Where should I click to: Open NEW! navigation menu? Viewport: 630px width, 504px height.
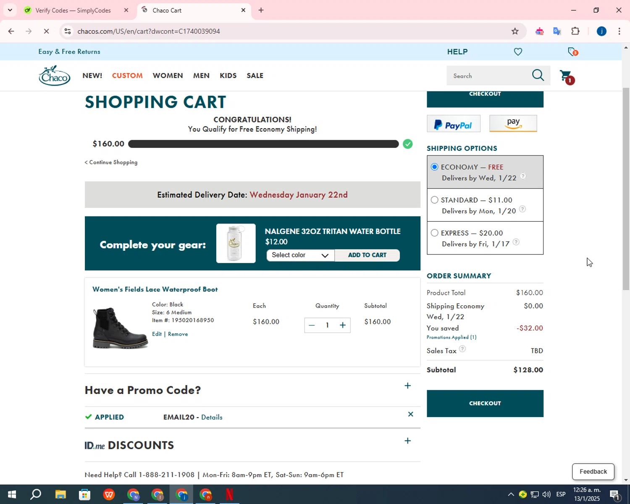(92, 76)
